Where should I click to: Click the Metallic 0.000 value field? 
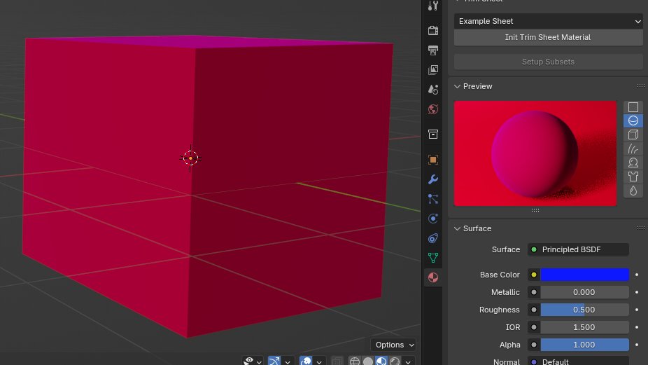[x=585, y=292]
